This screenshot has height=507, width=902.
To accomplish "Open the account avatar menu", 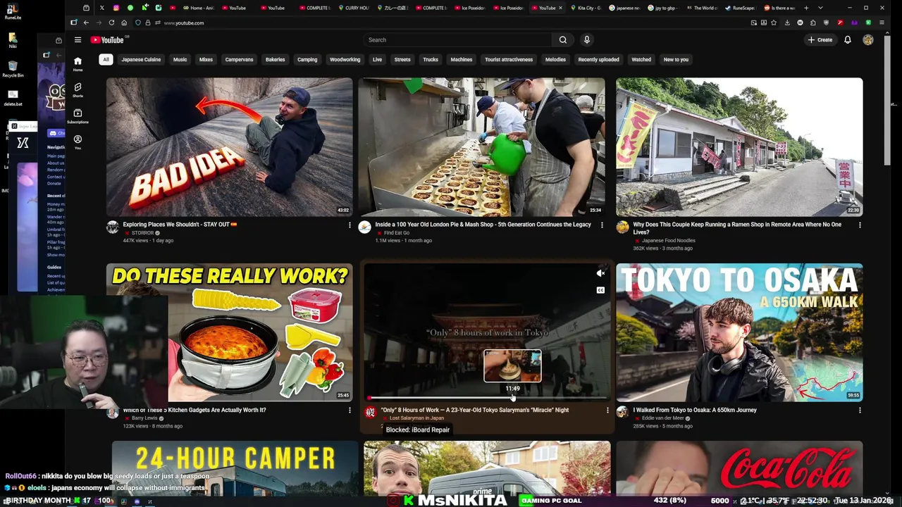I will point(868,40).
